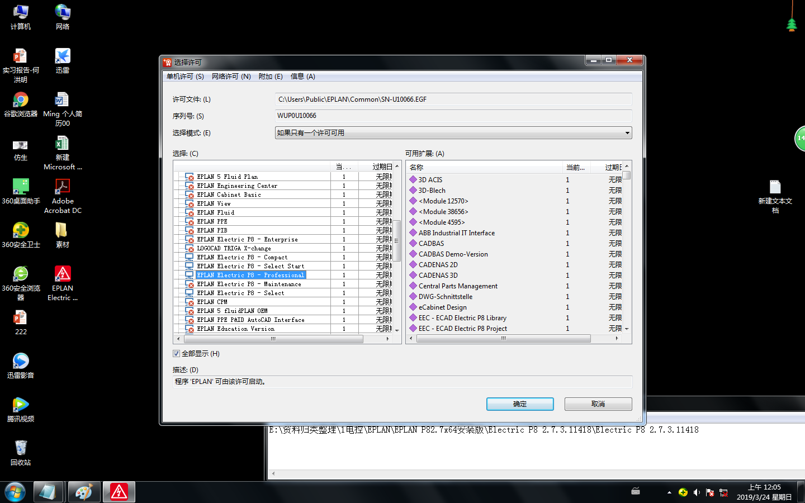The width and height of the screenshot is (805, 503).
Task: Open the 网络许可 menu
Action: pos(231,77)
